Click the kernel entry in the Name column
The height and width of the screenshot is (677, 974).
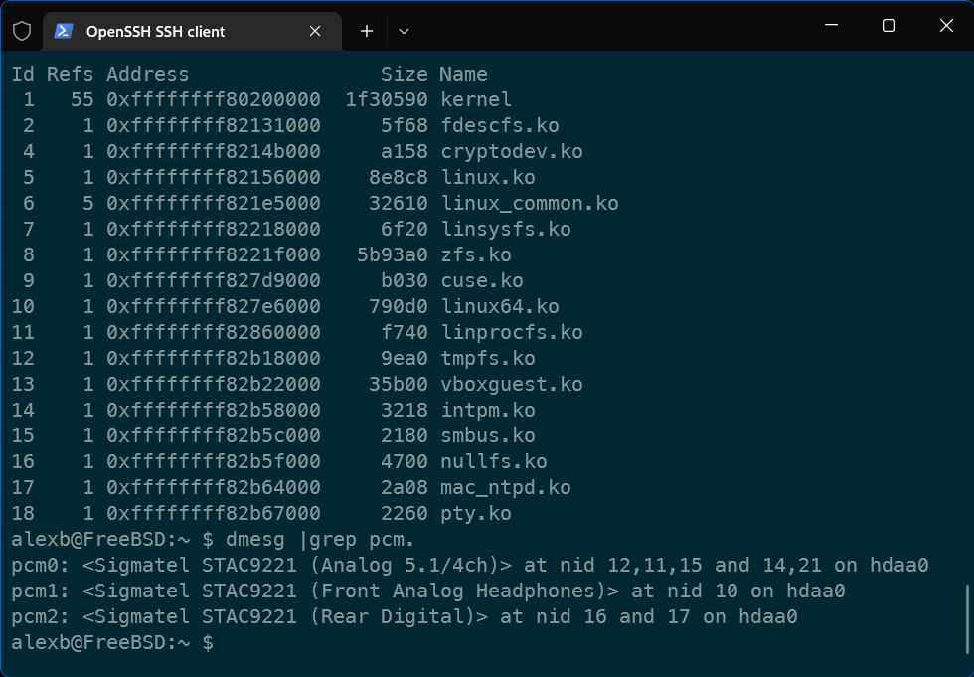click(476, 100)
